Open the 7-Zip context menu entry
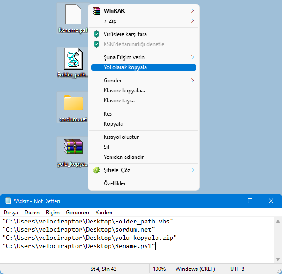Screen dimensions: 282x274 point(144,21)
